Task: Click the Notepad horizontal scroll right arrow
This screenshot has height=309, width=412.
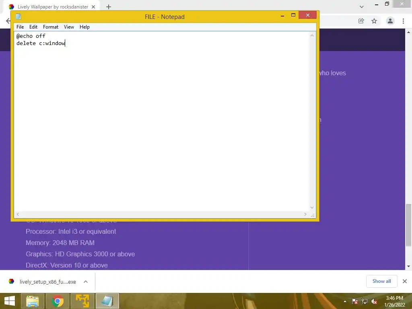Action: [x=305, y=214]
